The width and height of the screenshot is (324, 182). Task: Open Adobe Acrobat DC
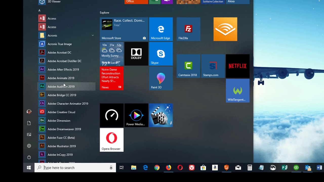tap(67, 53)
